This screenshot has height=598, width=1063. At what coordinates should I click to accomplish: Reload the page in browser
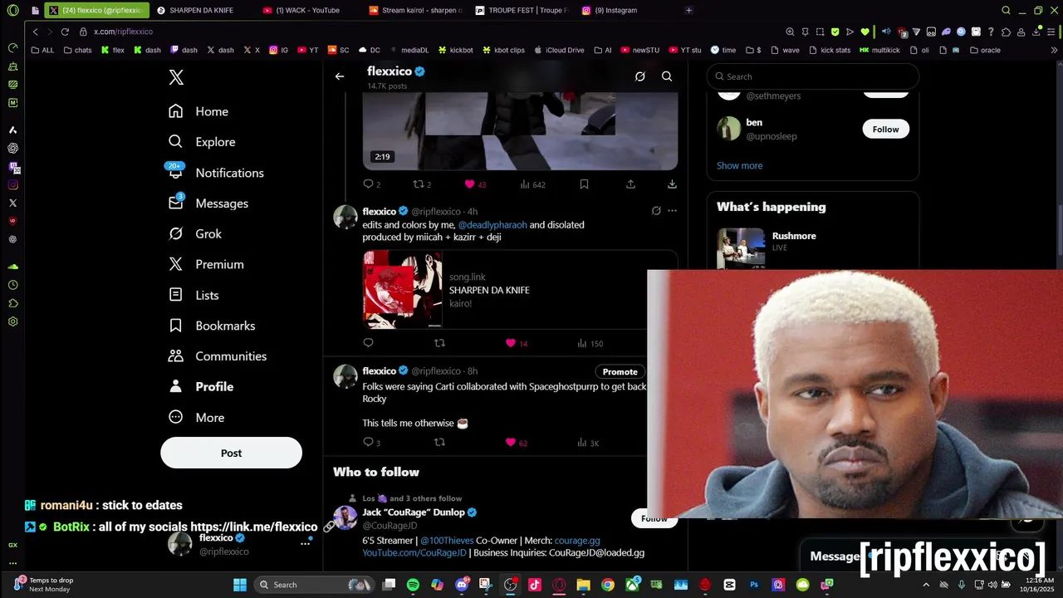(x=65, y=32)
